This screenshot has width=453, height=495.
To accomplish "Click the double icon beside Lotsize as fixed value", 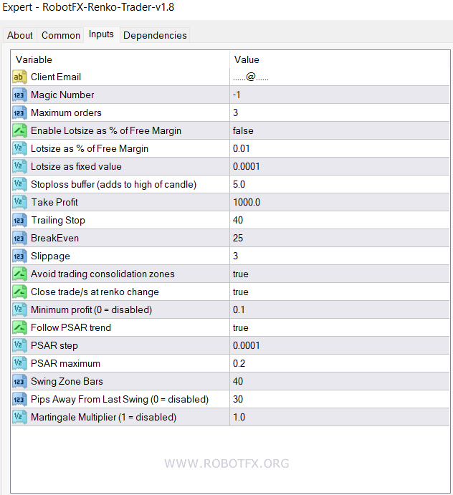I will click(x=19, y=166).
